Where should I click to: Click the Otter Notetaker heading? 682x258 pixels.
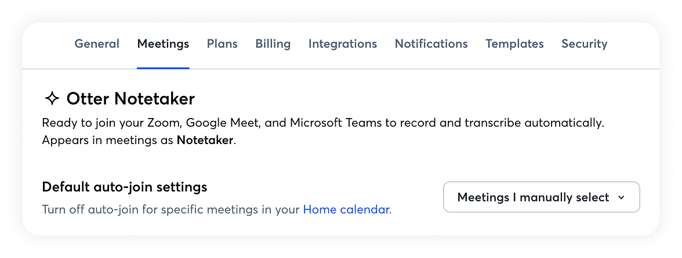point(130,99)
